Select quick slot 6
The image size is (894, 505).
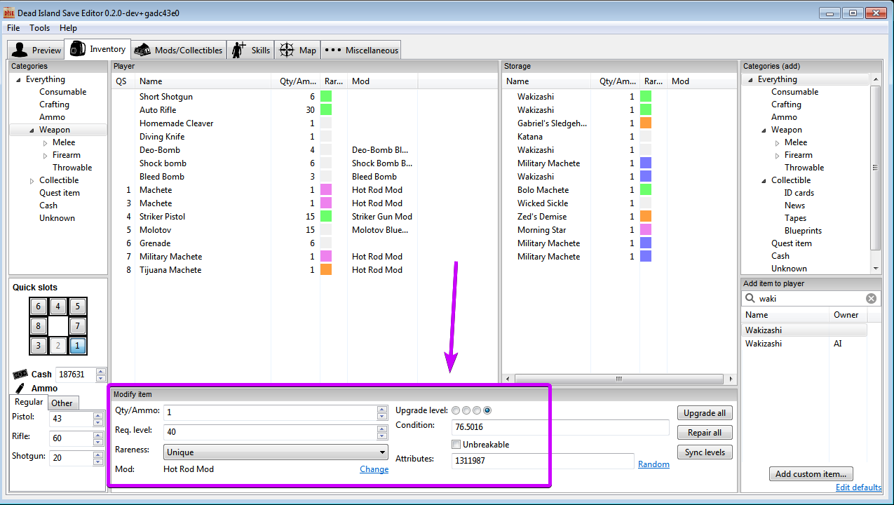coord(38,307)
